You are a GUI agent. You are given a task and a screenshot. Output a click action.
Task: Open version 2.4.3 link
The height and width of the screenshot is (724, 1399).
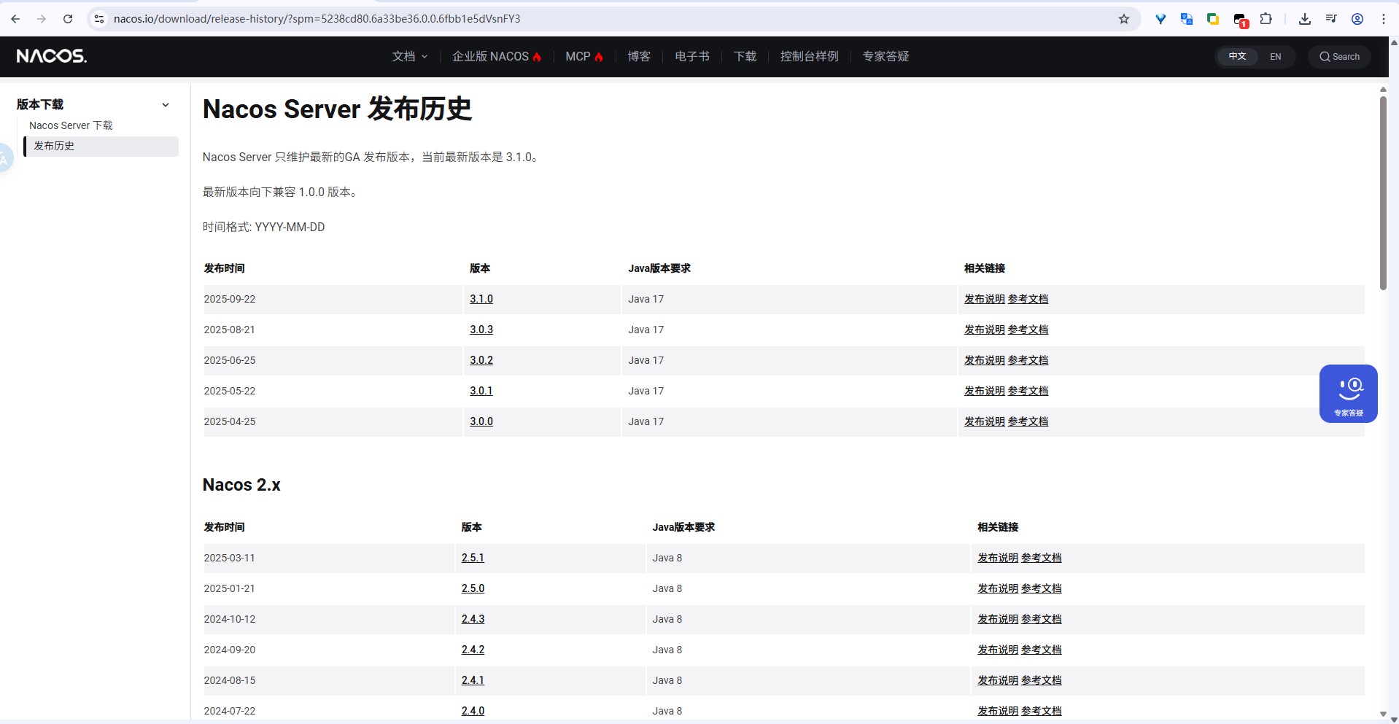pyautogui.click(x=473, y=619)
